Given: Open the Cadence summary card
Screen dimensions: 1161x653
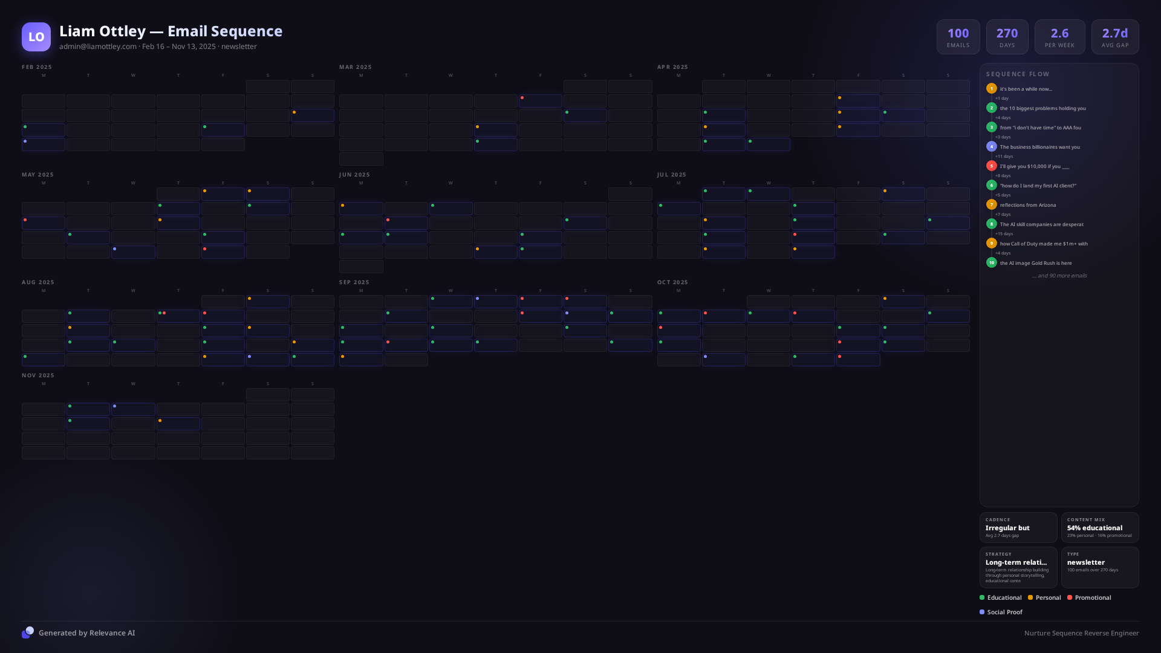Looking at the screenshot, I should (1018, 527).
